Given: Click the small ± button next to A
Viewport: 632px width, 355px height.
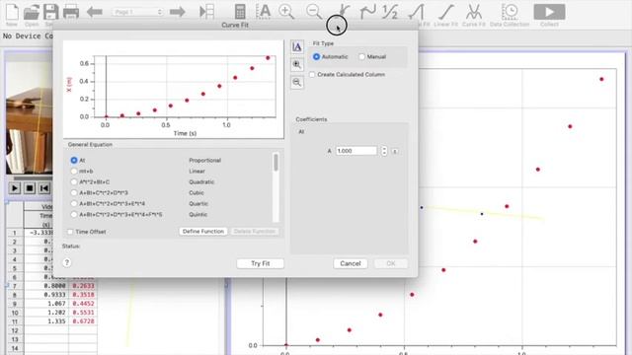Looking at the screenshot, I should [395, 151].
